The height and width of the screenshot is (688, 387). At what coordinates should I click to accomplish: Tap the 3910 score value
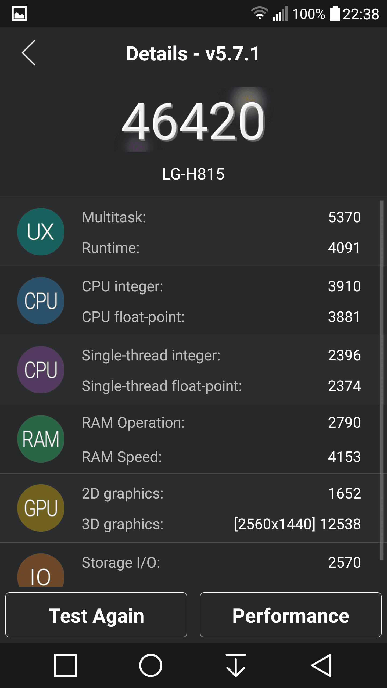345,286
